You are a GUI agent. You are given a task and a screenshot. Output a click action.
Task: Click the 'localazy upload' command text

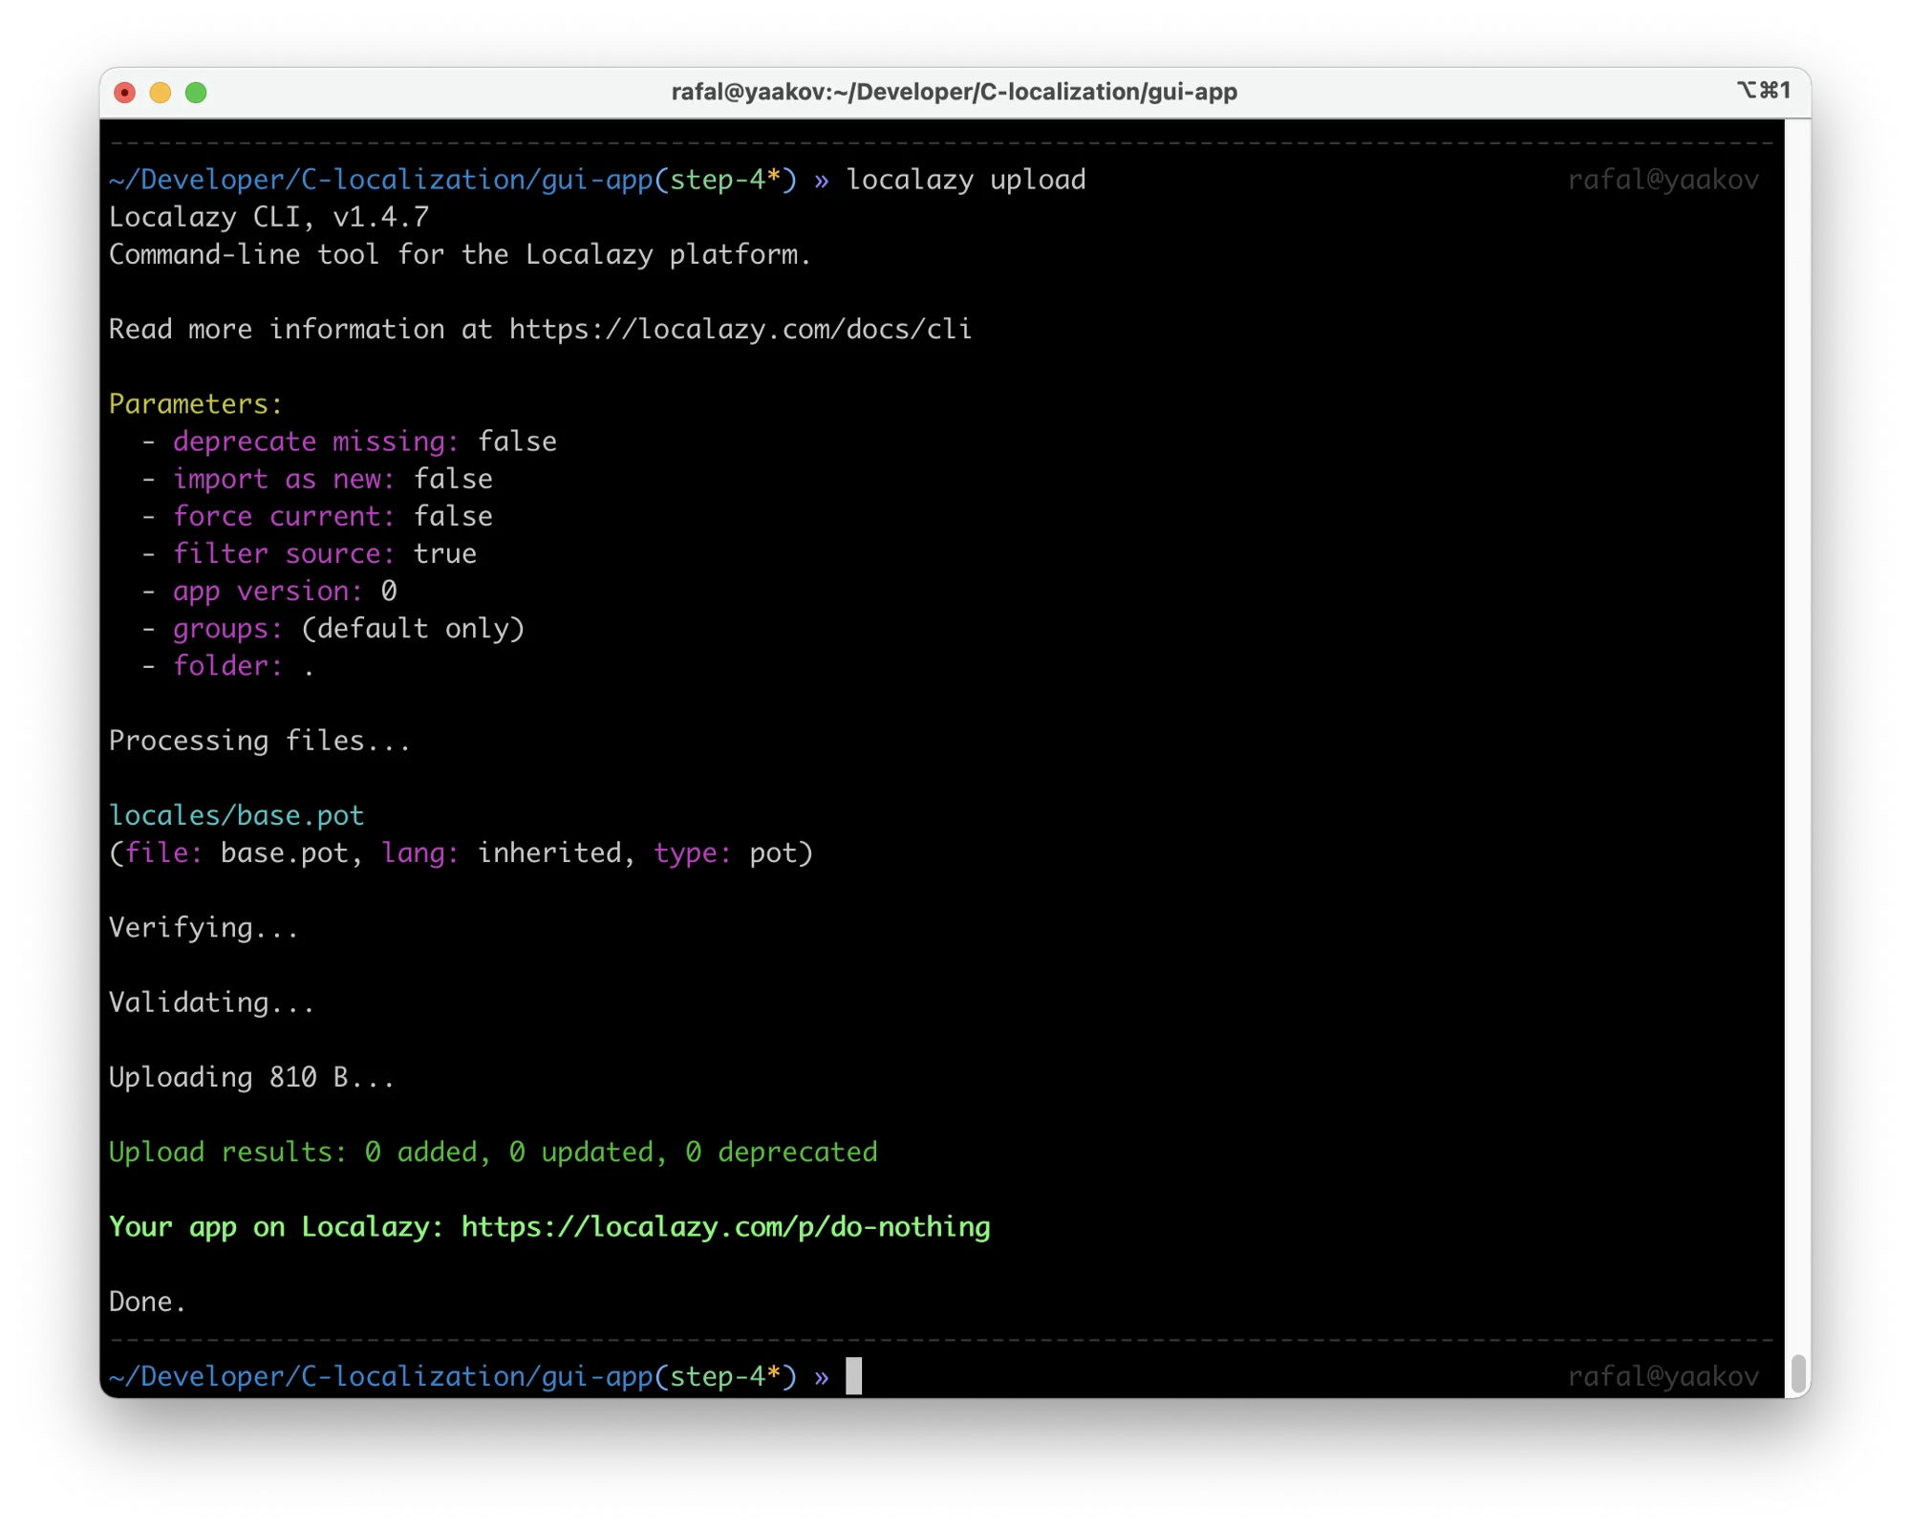click(x=965, y=180)
